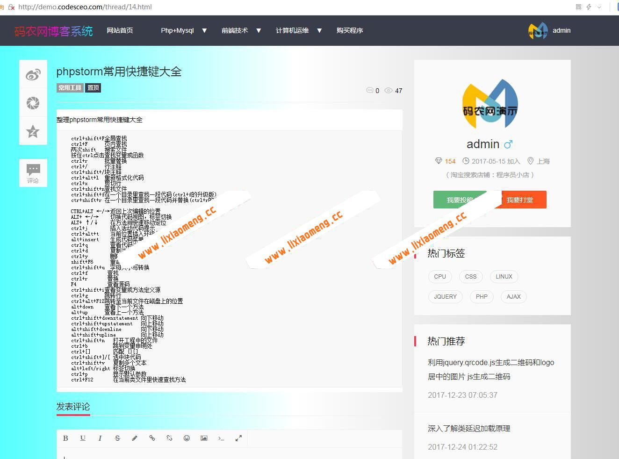Image resolution: width=619 pixels, height=459 pixels.
Task: Share the article to Weibo
Action: coord(33,74)
